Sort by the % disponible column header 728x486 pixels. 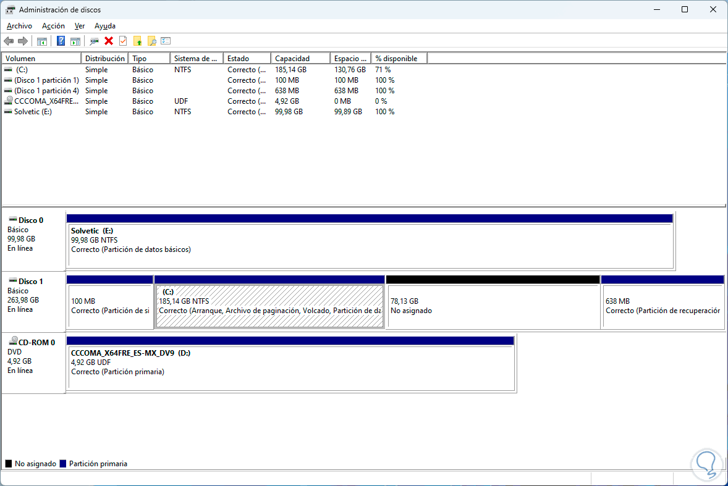pyautogui.click(x=399, y=59)
